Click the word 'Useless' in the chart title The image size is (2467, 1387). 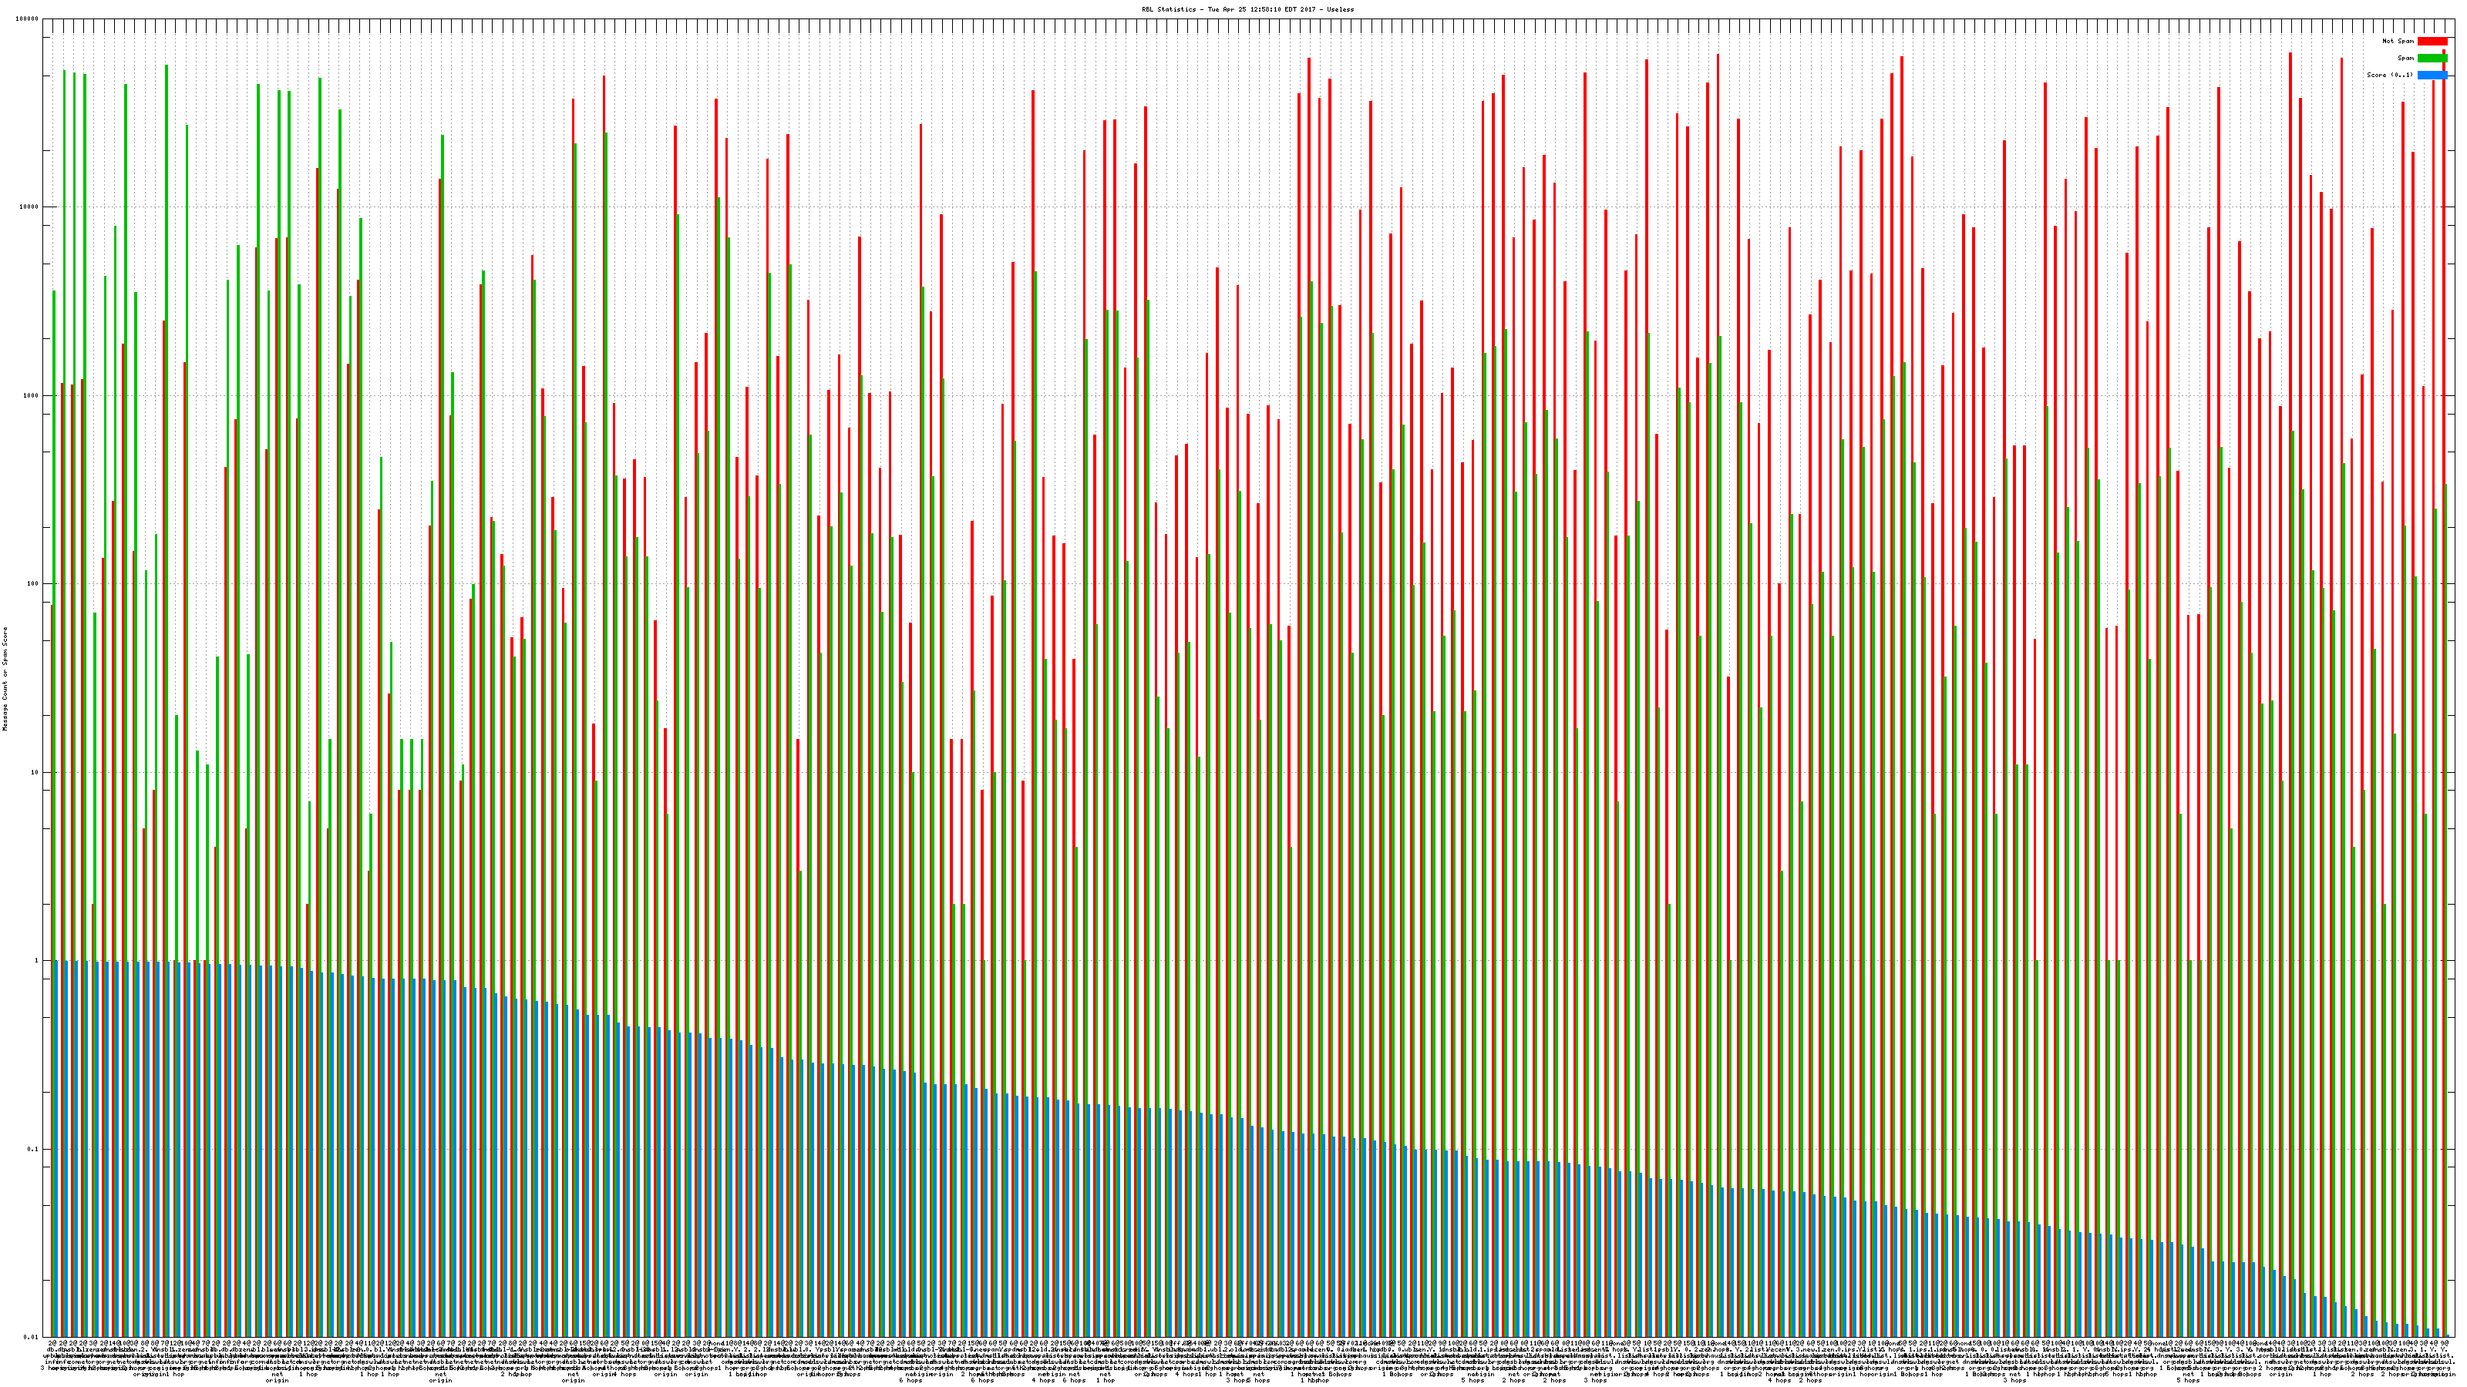point(1341,9)
